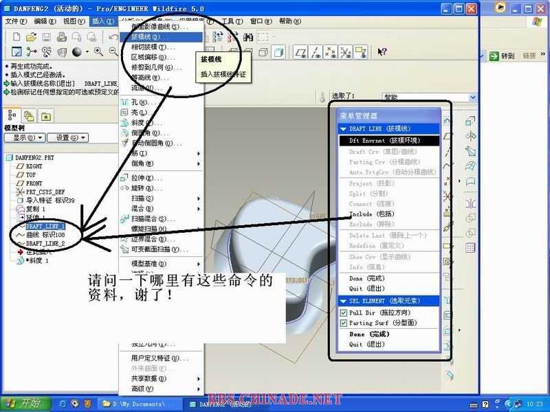Open the 编辑 menu
This screenshot has height=412, width=550.
coord(45,21)
